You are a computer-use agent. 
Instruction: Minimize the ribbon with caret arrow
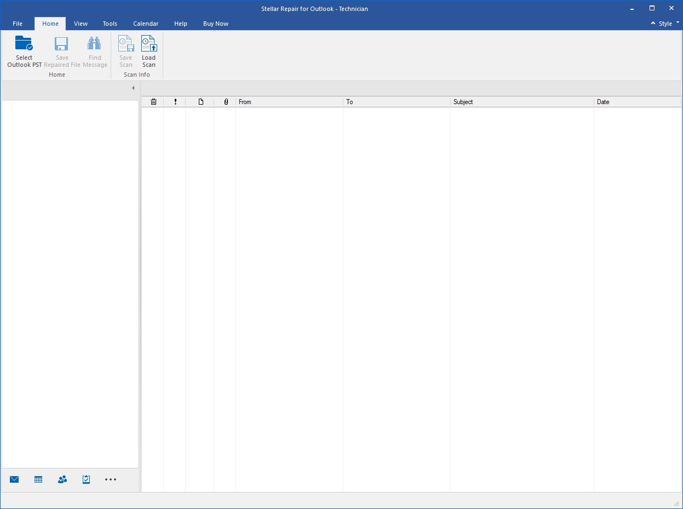point(653,24)
